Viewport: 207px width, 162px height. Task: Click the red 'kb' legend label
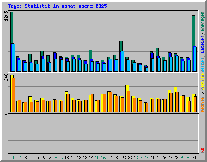(203, 150)
